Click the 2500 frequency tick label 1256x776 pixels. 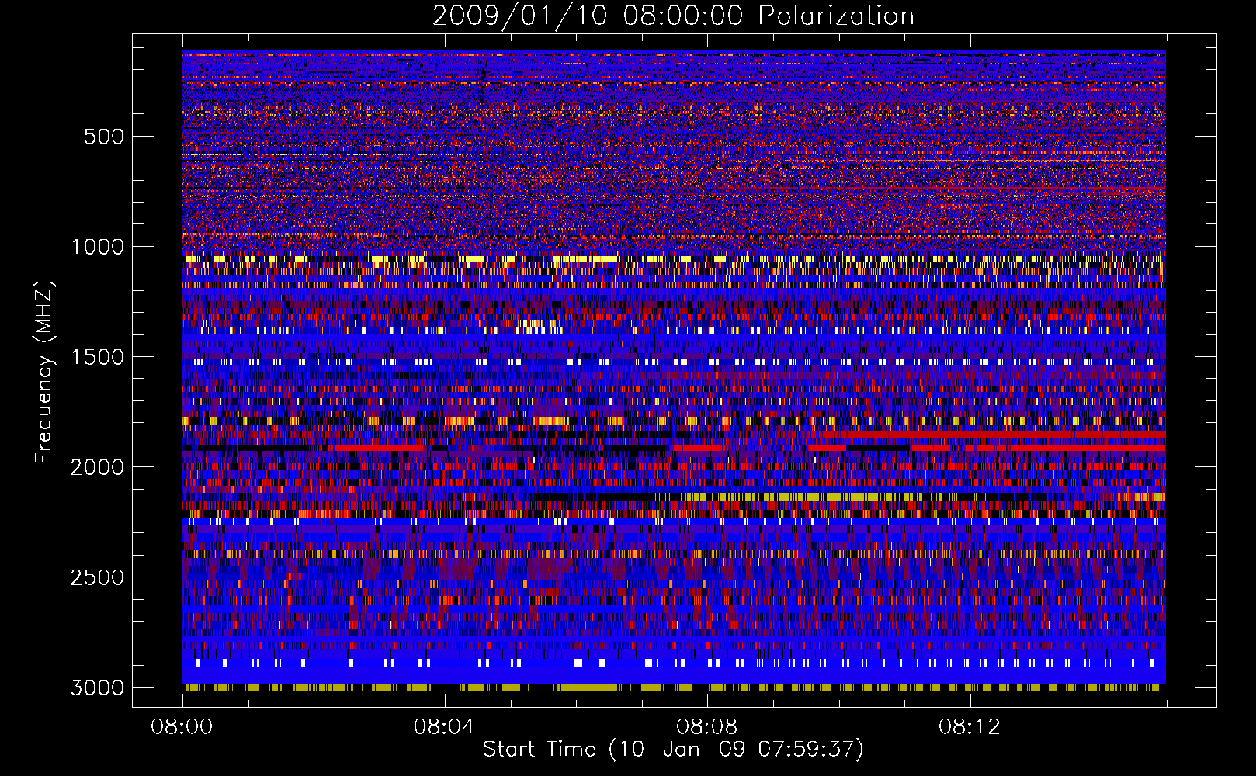[x=97, y=577]
